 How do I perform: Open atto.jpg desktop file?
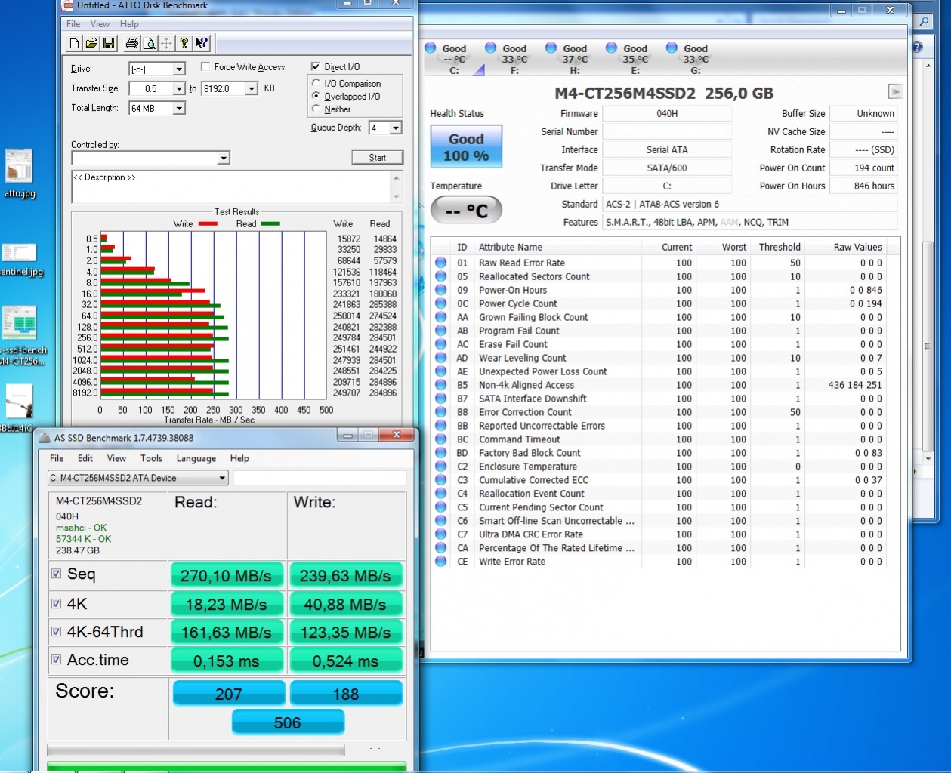coord(20,173)
